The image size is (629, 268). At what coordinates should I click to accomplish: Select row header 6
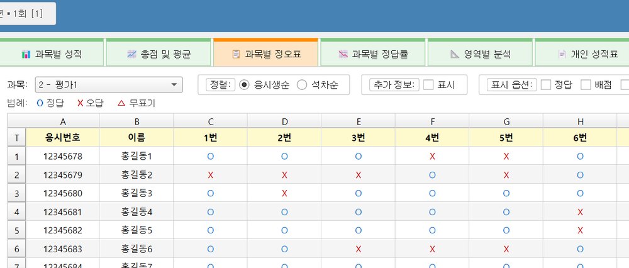pyautogui.click(x=17, y=248)
